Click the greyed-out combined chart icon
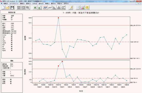Image resolution: width=142 pixels, height=93 pixels. tap(64, 8)
